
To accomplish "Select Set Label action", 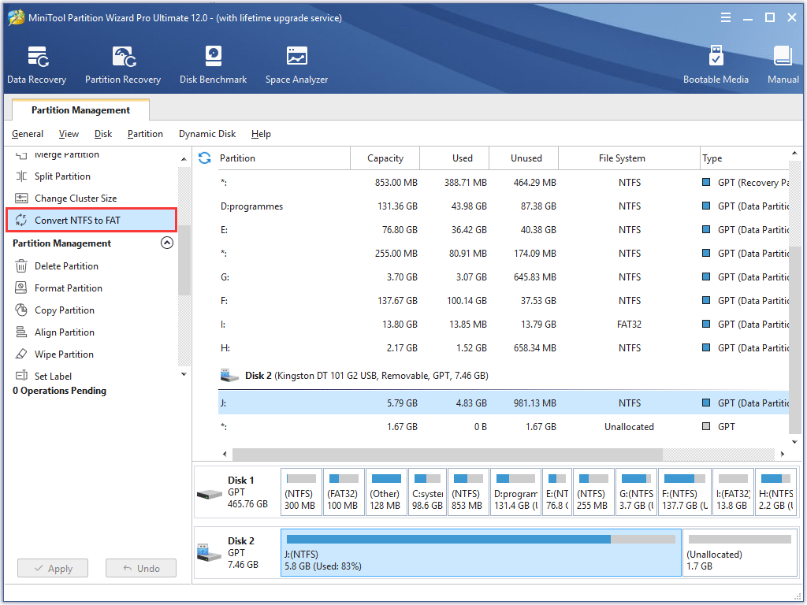I will (53, 376).
